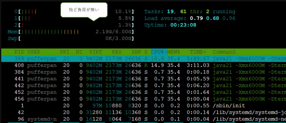Click the USER column header
The image size is (286, 123).
33,52
